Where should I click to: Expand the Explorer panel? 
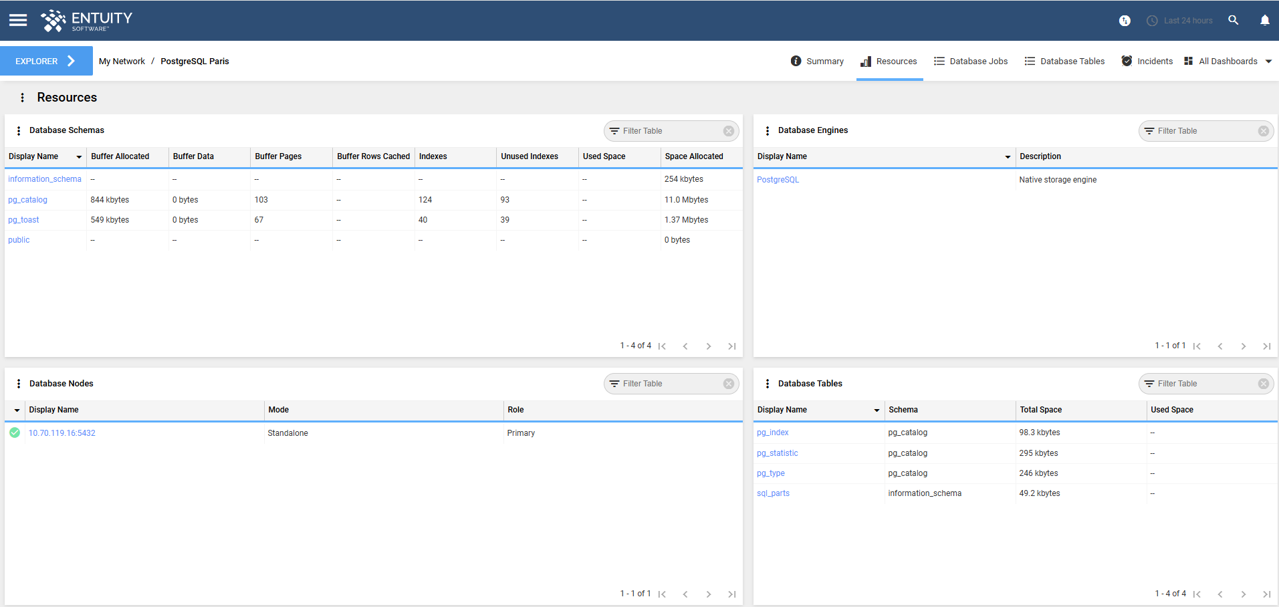click(46, 61)
